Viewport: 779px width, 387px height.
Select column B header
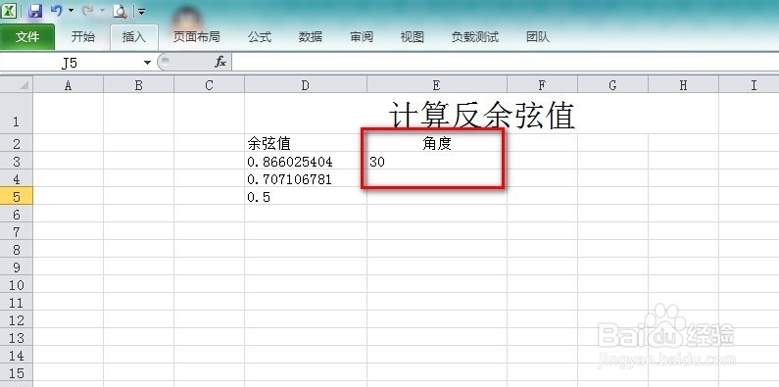coord(138,85)
